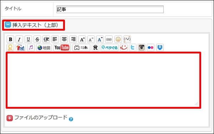Apply italic formatting
Image resolution: width=214 pixels, height=134 pixels.
tap(19, 40)
